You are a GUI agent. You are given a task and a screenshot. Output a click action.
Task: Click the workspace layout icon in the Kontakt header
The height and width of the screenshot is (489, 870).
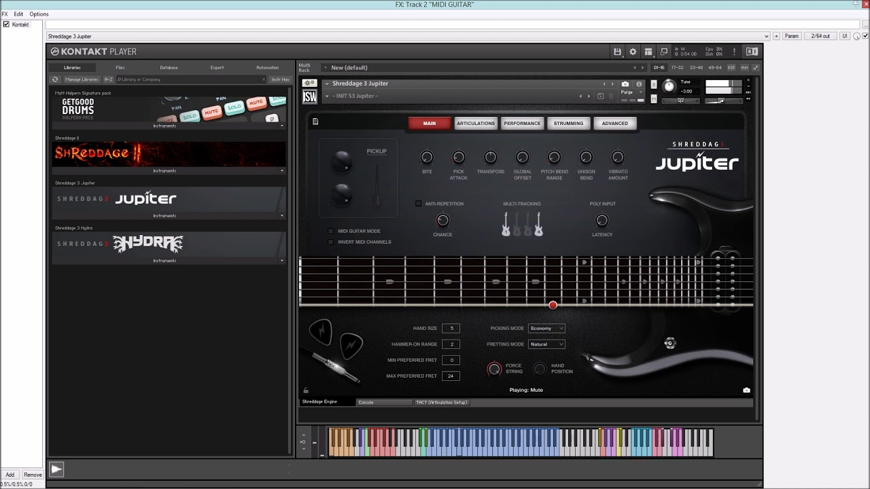click(x=648, y=52)
